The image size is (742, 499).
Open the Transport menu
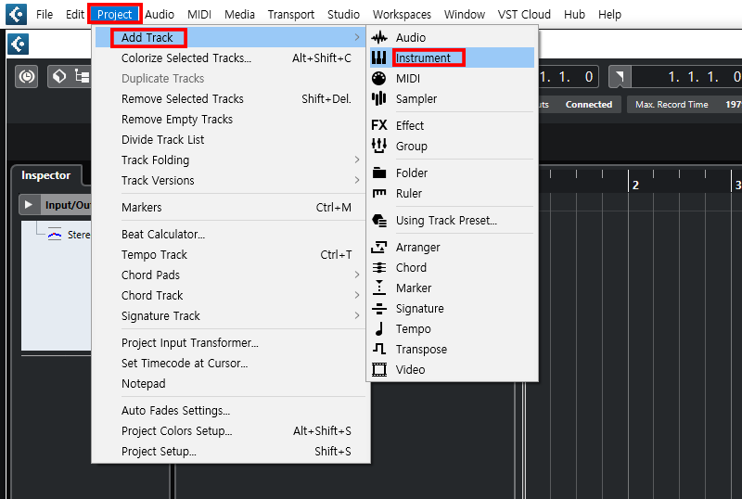[291, 15]
